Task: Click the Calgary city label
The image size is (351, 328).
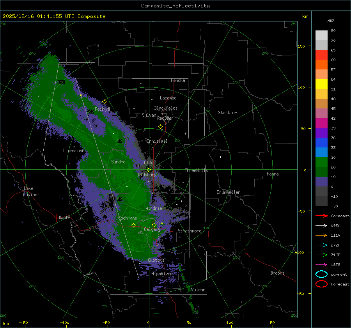Action: click(152, 229)
